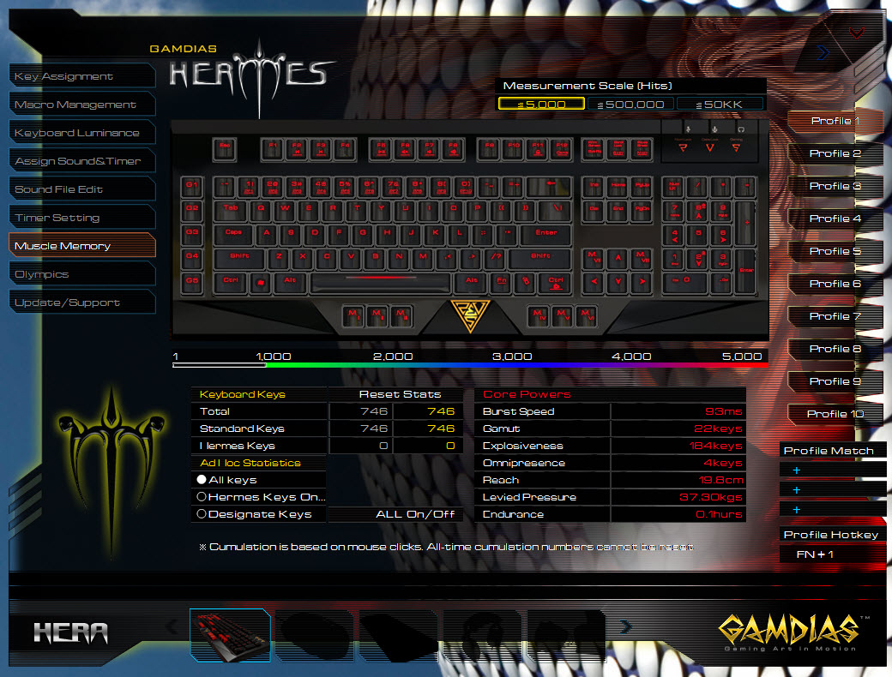Click the yellow Gamdias triangle logo on keyboard
The height and width of the screenshot is (677, 892).
pyautogui.click(x=470, y=315)
